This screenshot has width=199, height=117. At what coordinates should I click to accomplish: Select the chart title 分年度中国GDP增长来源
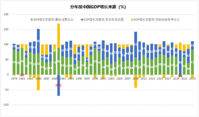(x=93, y=7)
